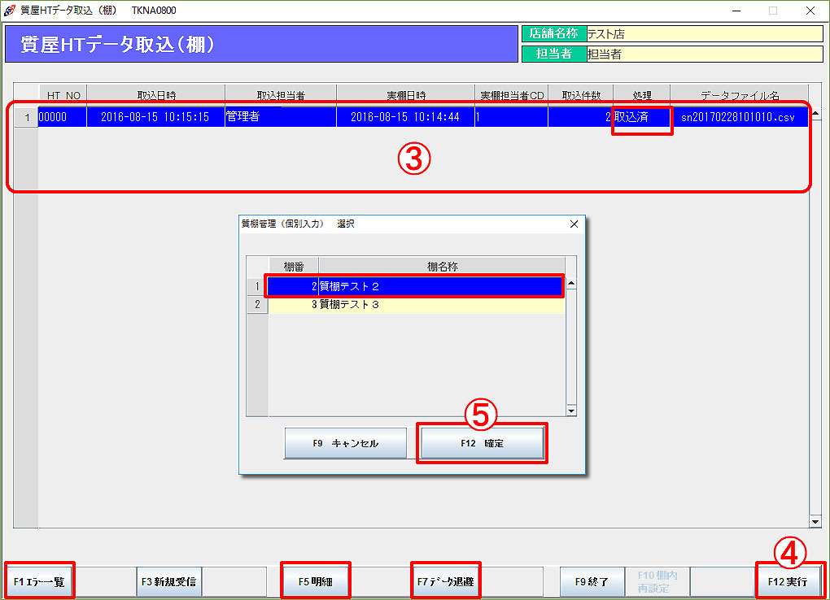Click main table row number 1
Screen dimensions: 830x600
coord(26,117)
